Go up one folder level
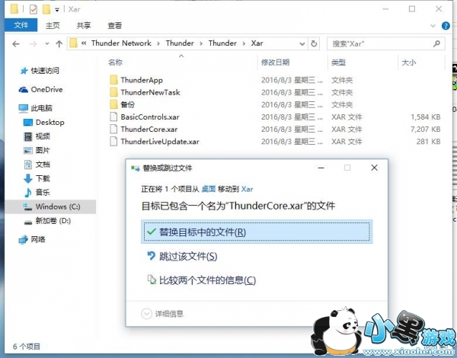 tap(59, 43)
